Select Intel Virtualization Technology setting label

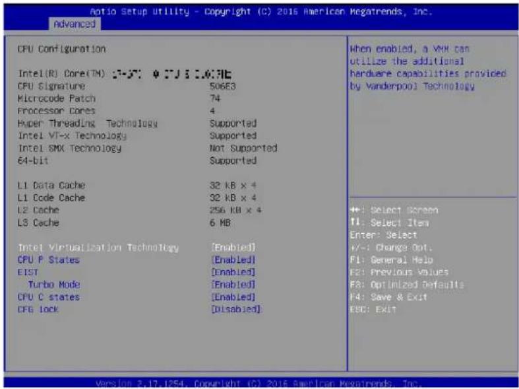[98, 248]
